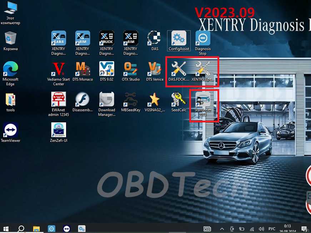Select the DAS.FDOK tools shortcut
The image size is (311, 233).
pyautogui.click(x=179, y=71)
